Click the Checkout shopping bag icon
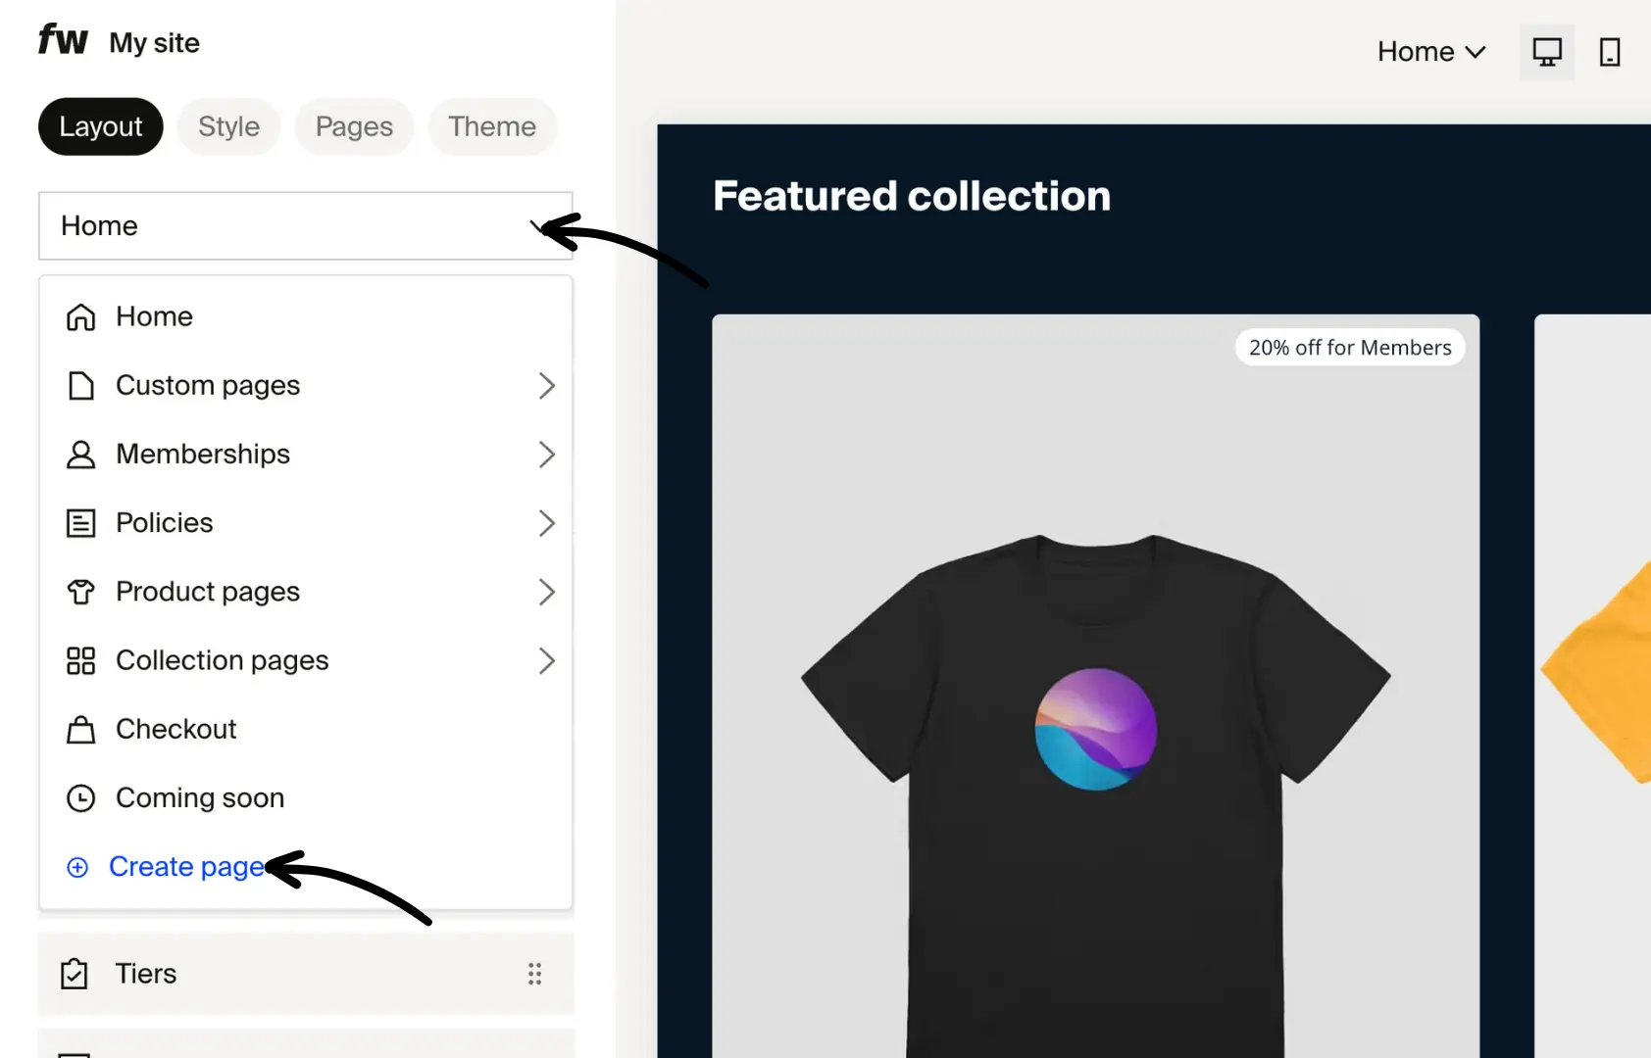This screenshot has height=1058, width=1651. point(80,729)
